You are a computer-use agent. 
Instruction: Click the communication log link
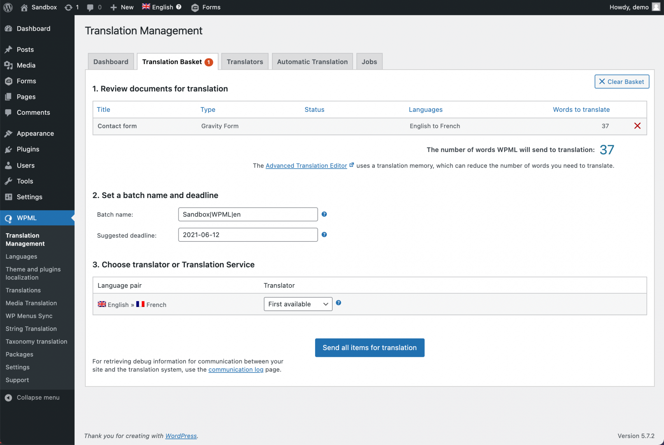pyautogui.click(x=236, y=369)
